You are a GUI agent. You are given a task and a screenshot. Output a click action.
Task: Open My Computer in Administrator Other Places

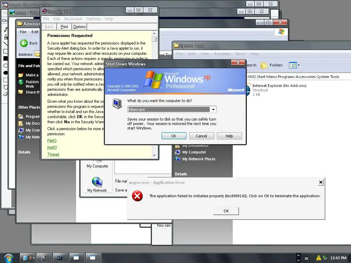coord(29,130)
